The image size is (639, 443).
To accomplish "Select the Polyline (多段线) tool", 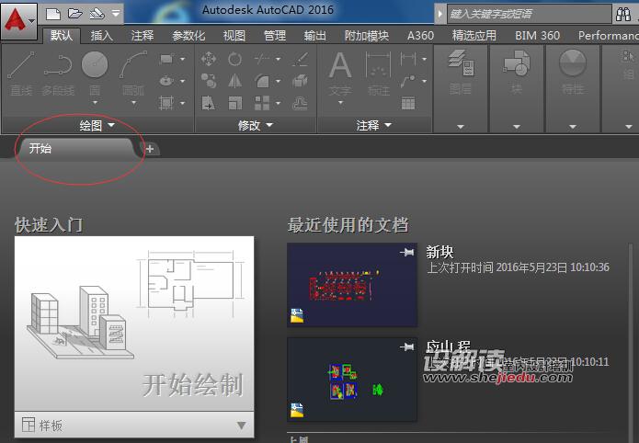I will pos(58,74).
